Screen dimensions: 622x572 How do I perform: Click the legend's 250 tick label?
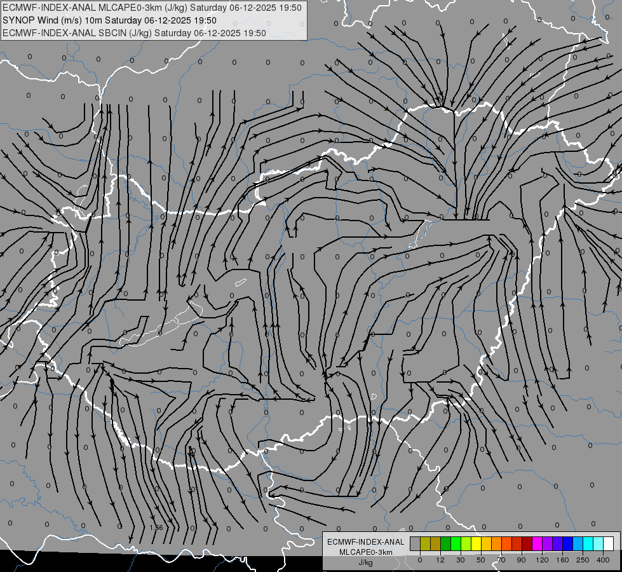tap(583, 560)
